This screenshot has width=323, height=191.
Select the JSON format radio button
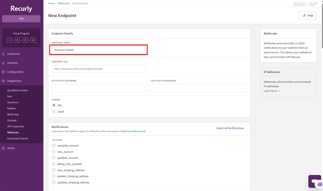[x=54, y=111]
